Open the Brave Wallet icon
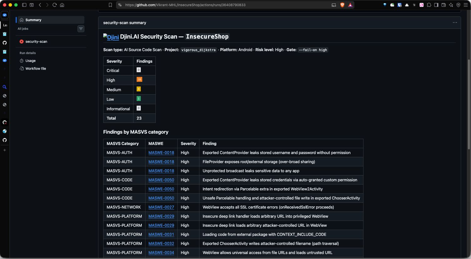This screenshot has width=471, height=259. click(444, 5)
